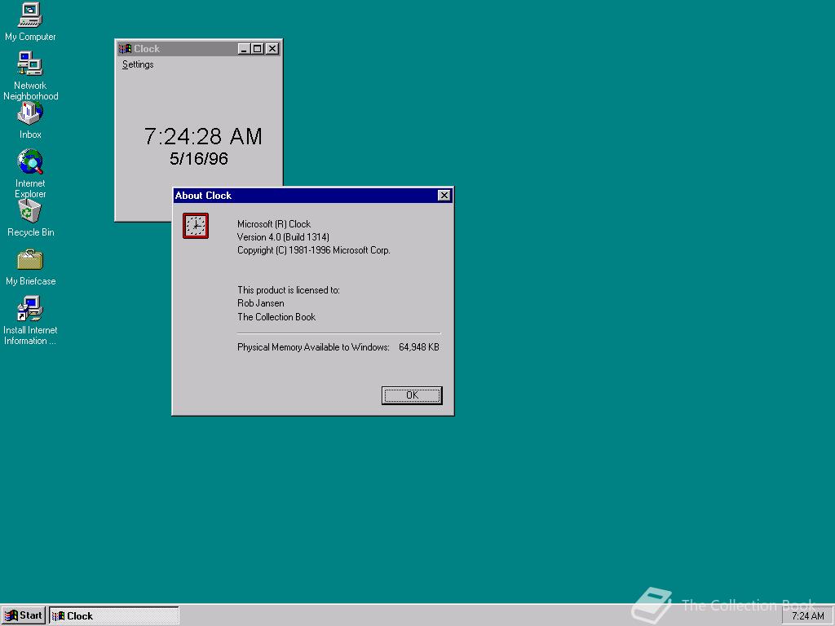
Task: Click the red clock icon in About Clock
Action: pyautogui.click(x=196, y=226)
